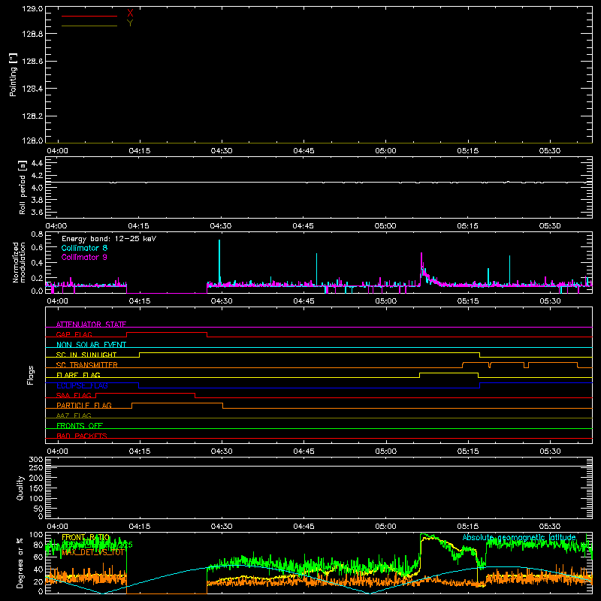The height and width of the screenshot is (601, 601).
Task: Click the FRONT_RATIO legend label
Action: [86, 537]
